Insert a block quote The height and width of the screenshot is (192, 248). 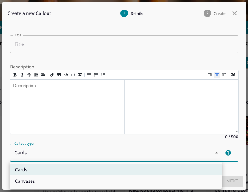[59, 75]
